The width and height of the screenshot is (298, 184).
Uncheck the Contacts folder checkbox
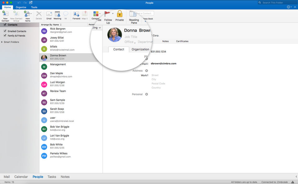tap(5, 25)
